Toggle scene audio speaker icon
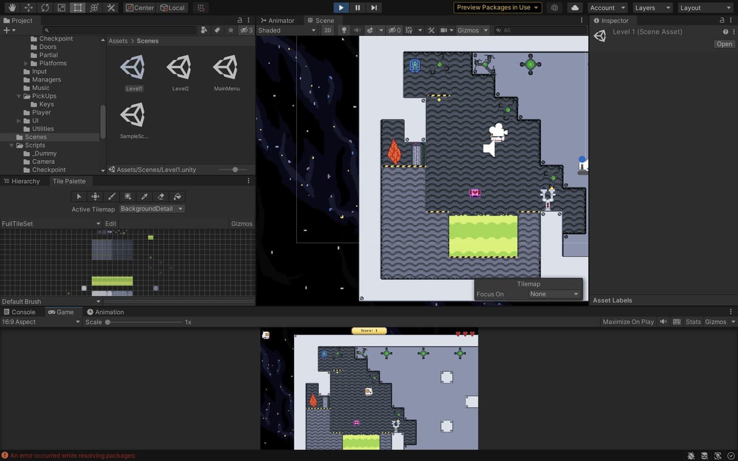This screenshot has width=738, height=461. 357,30
